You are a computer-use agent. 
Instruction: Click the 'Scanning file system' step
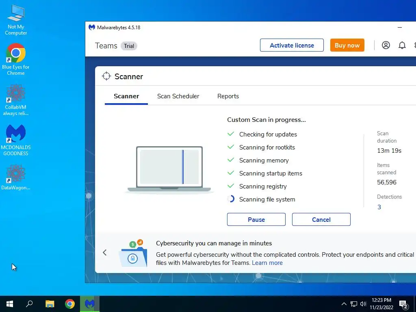point(267,199)
